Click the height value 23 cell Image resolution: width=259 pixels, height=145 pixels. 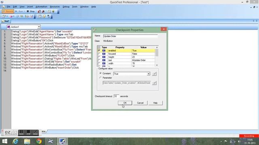click(143, 57)
